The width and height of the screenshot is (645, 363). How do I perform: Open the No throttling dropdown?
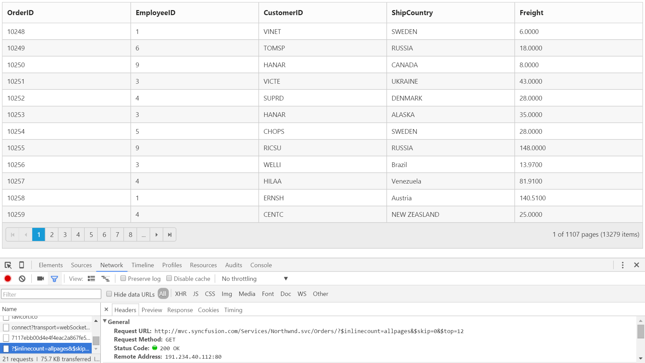click(254, 279)
